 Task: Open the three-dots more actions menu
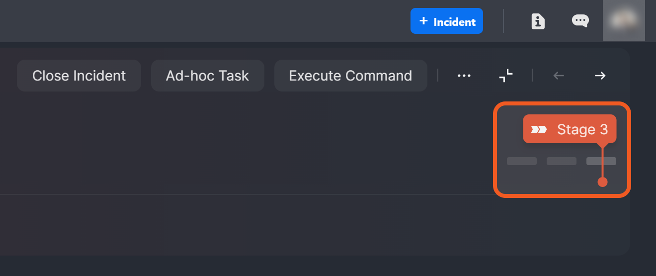[x=464, y=76]
